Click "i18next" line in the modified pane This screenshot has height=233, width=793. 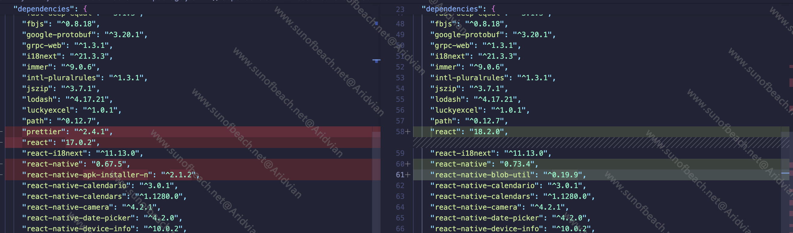476,56
